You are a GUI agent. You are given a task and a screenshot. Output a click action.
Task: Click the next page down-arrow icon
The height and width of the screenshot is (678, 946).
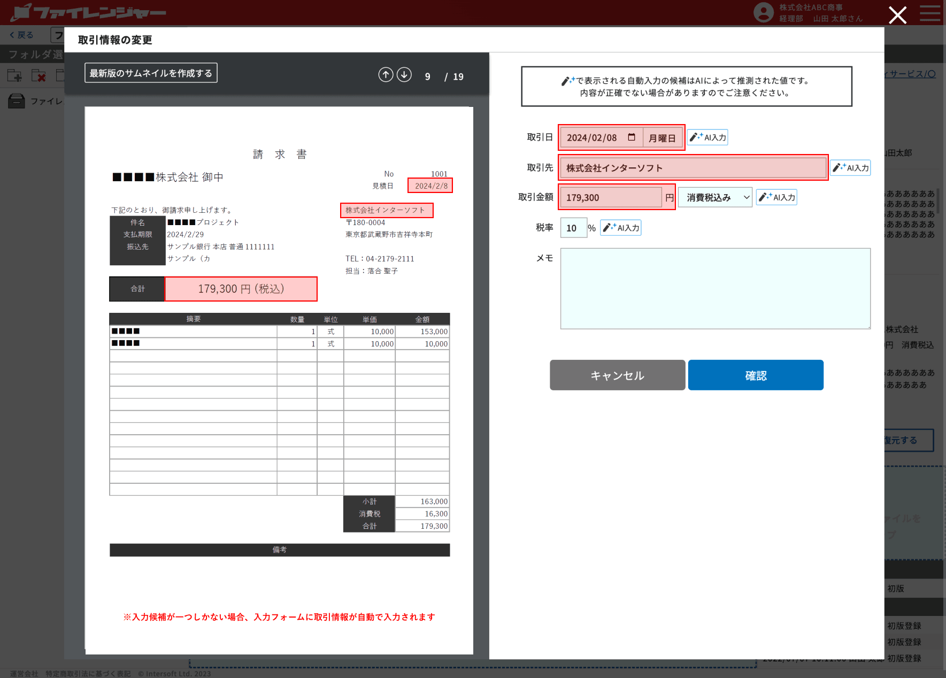tap(404, 75)
